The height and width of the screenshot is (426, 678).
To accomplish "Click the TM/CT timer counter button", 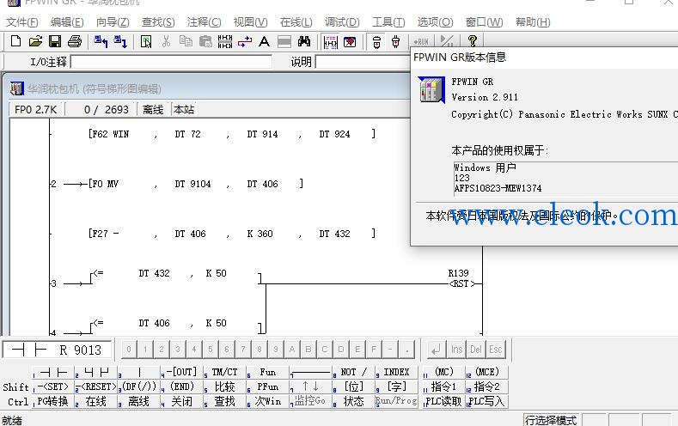I will coord(224,372).
